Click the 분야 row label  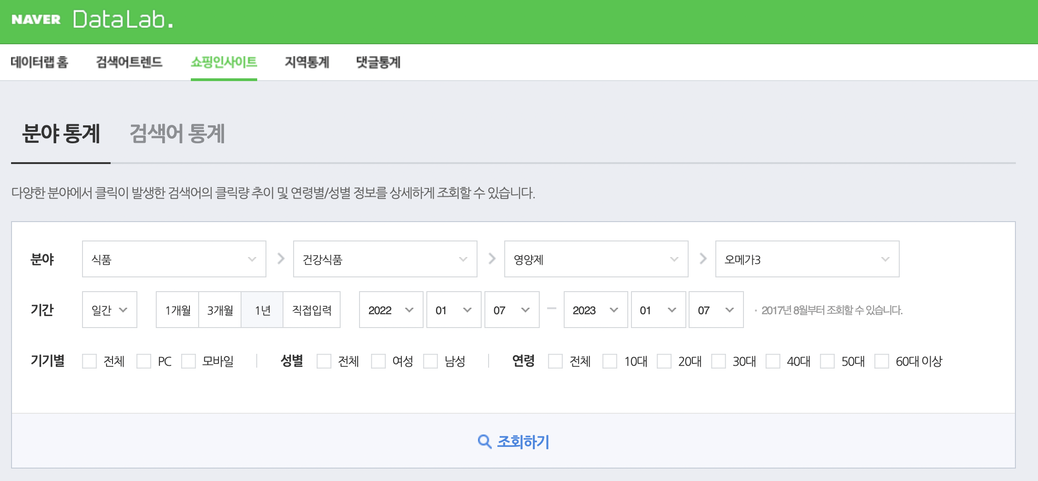pos(42,259)
